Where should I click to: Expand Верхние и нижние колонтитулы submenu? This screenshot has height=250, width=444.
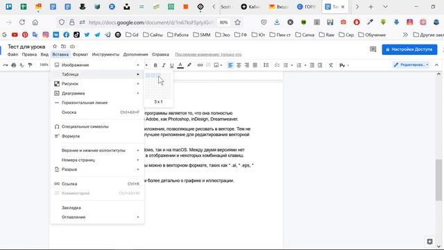(97, 150)
